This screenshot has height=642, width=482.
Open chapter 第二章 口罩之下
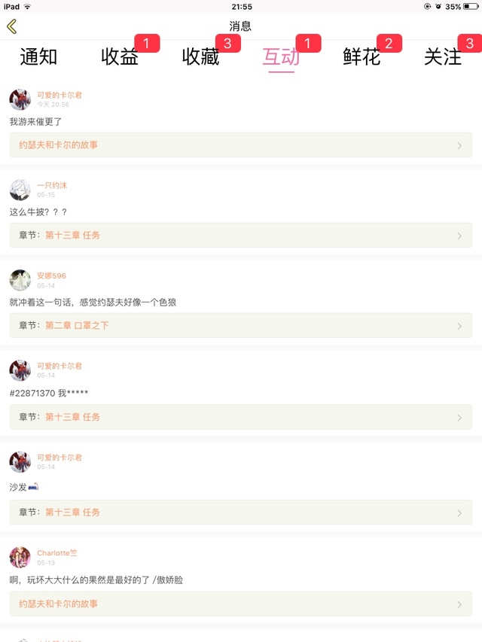click(77, 326)
